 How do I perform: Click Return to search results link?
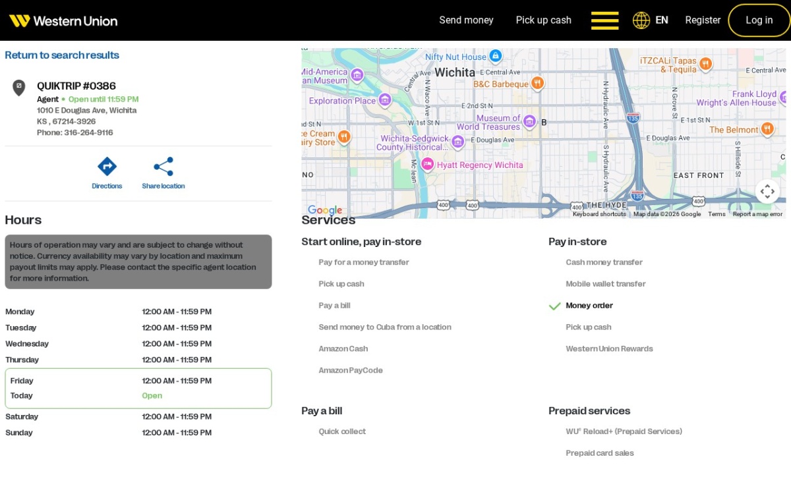point(62,55)
